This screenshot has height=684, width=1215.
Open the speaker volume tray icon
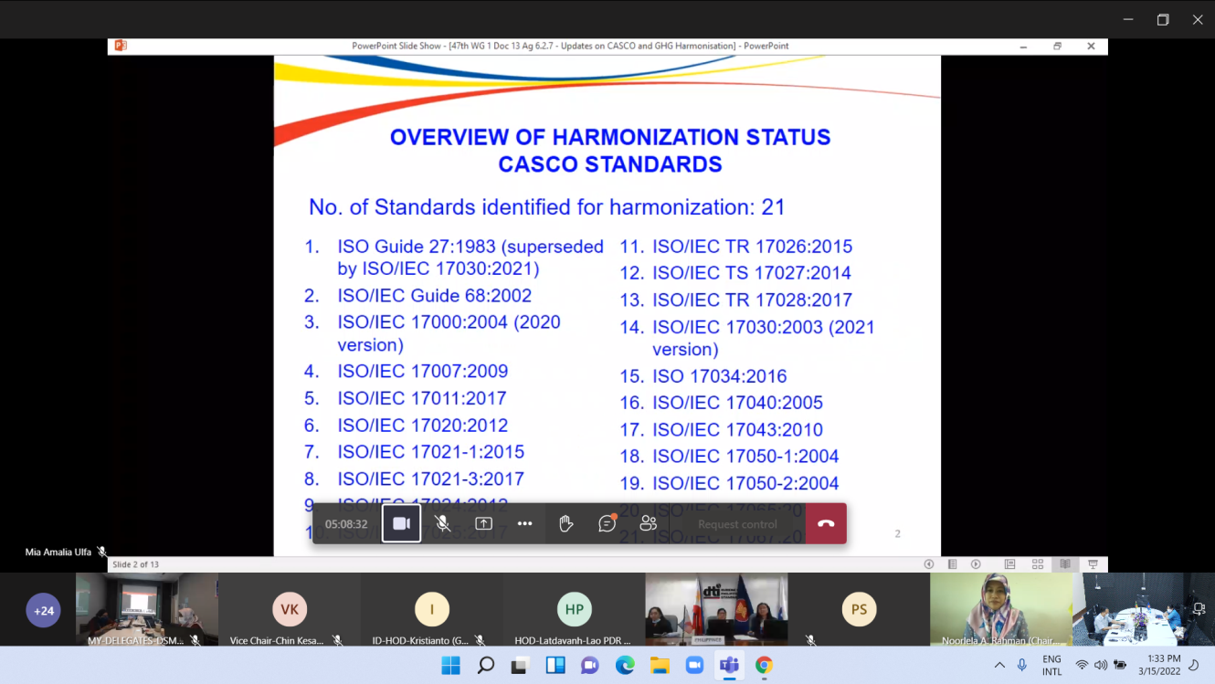tap(1101, 666)
